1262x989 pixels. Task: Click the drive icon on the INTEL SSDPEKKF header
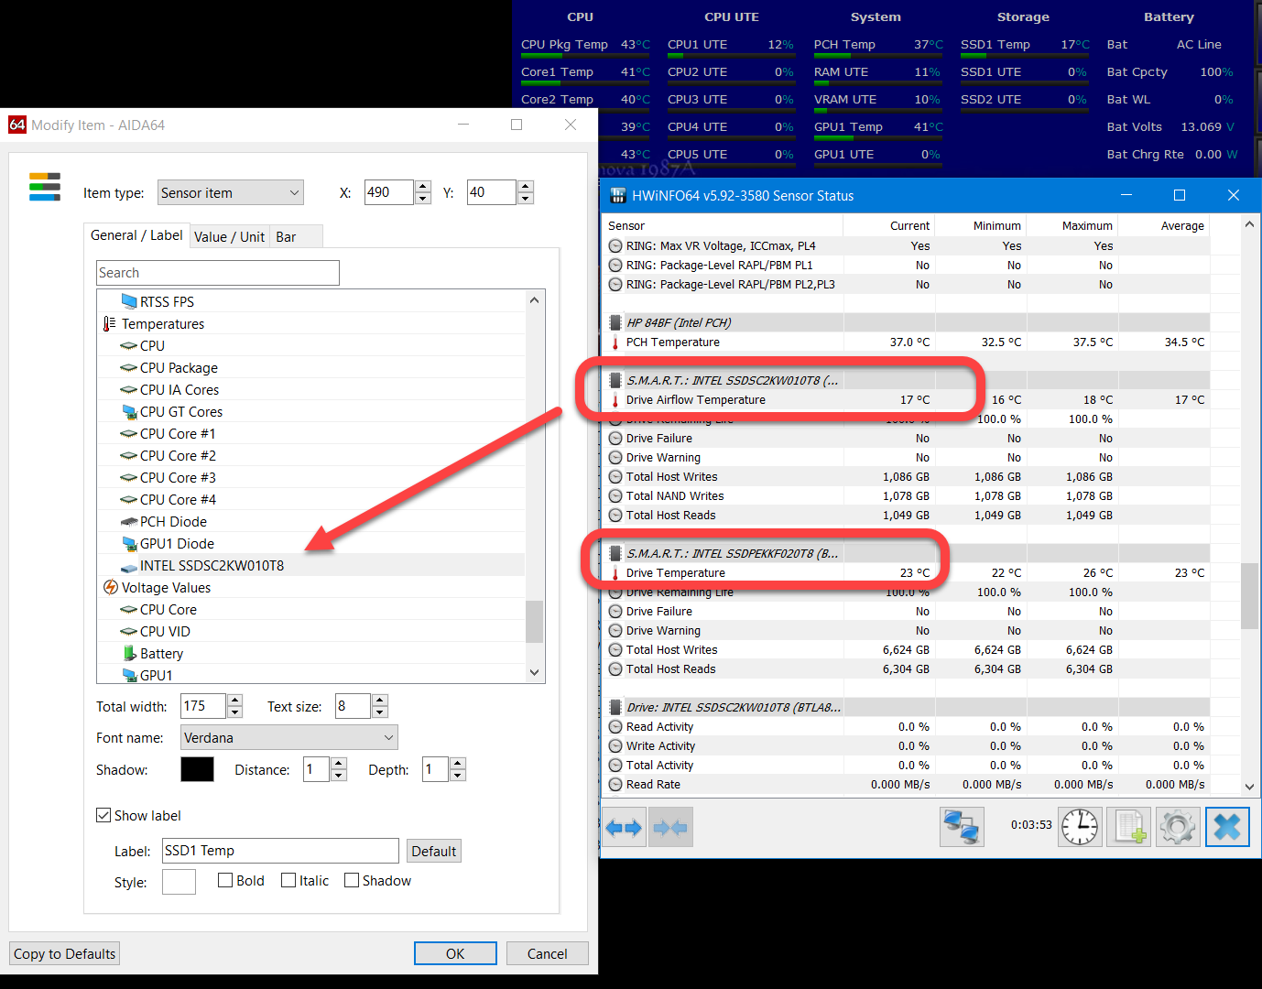[x=615, y=552]
